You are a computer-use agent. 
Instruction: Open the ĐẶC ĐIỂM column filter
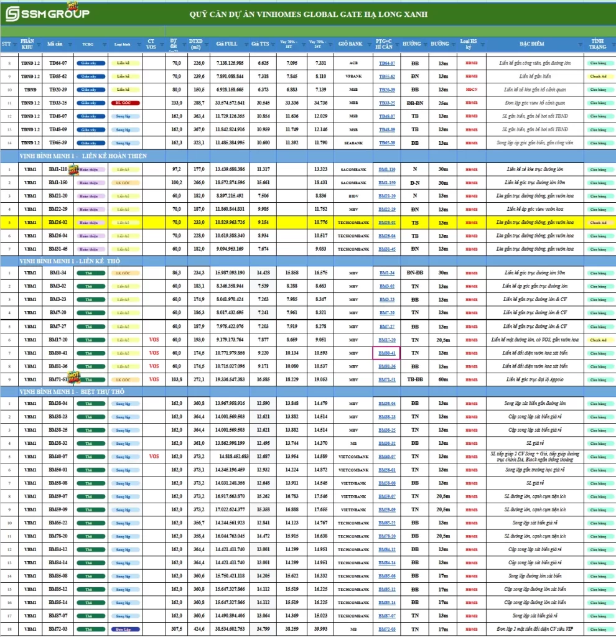tap(581, 44)
